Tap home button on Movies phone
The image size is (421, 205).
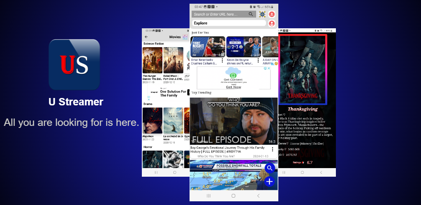point(175,172)
